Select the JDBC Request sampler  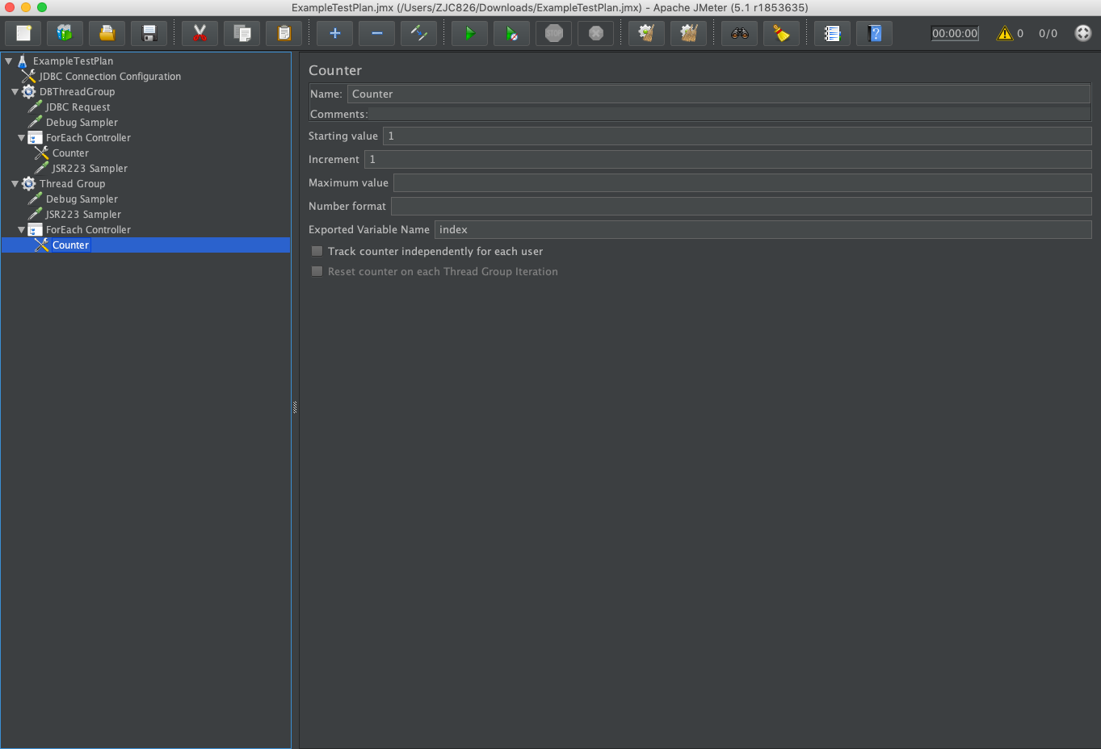[x=78, y=107]
